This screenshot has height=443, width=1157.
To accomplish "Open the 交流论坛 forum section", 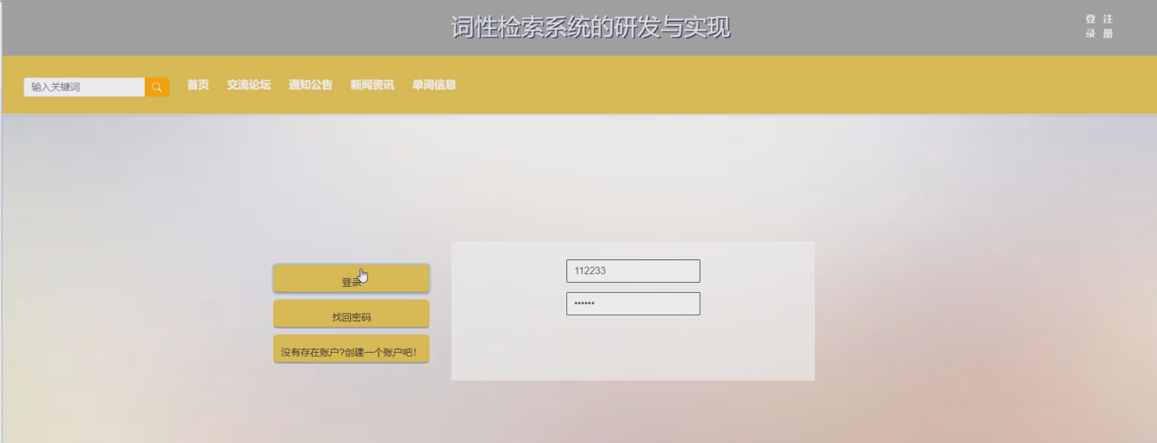I will click(x=249, y=85).
